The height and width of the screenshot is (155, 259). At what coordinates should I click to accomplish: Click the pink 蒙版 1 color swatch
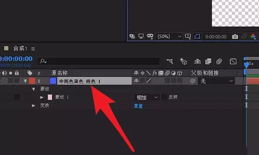(x=50, y=97)
